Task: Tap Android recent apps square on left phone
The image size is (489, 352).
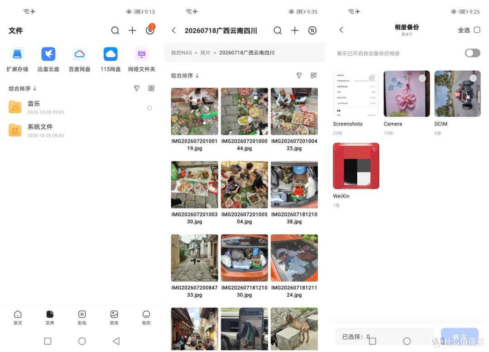Action: (x=48, y=341)
